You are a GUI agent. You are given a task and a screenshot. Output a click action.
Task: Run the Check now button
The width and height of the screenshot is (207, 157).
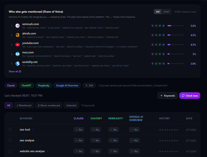pyautogui.click(x=190, y=96)
